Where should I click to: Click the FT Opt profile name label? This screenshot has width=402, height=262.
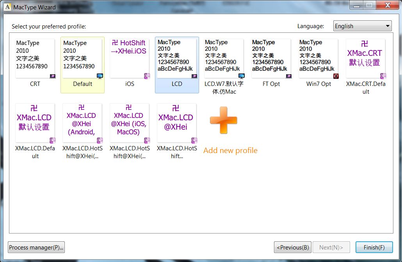271,84
